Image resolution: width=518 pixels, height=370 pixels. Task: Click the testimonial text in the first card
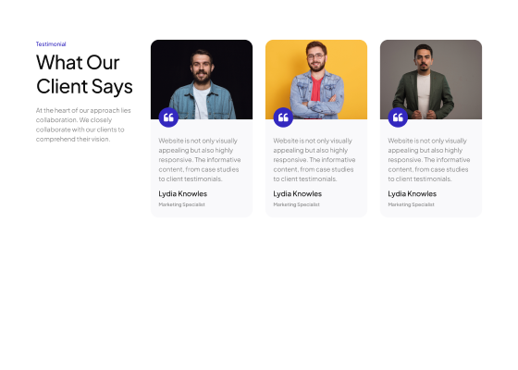[x=200, y=160]
